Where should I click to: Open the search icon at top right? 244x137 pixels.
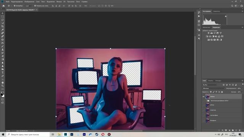click(x=232, y=6)
